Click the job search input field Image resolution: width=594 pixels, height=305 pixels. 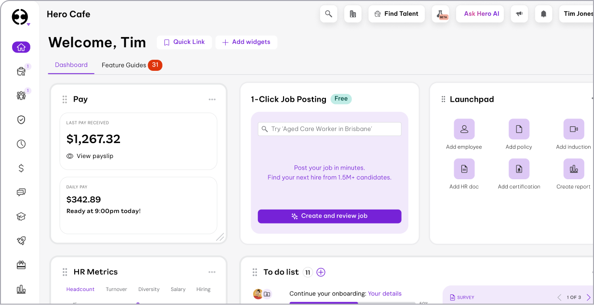pos(329,129)
